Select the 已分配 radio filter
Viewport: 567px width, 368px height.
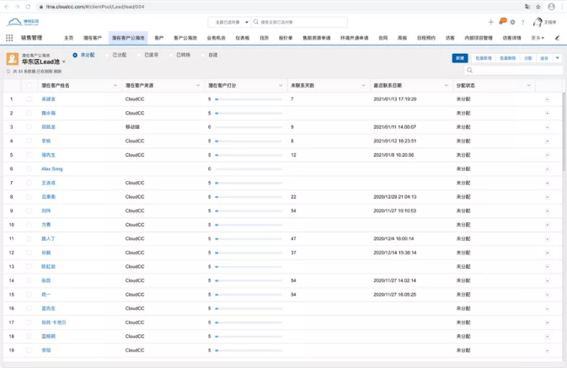[107, 56]
